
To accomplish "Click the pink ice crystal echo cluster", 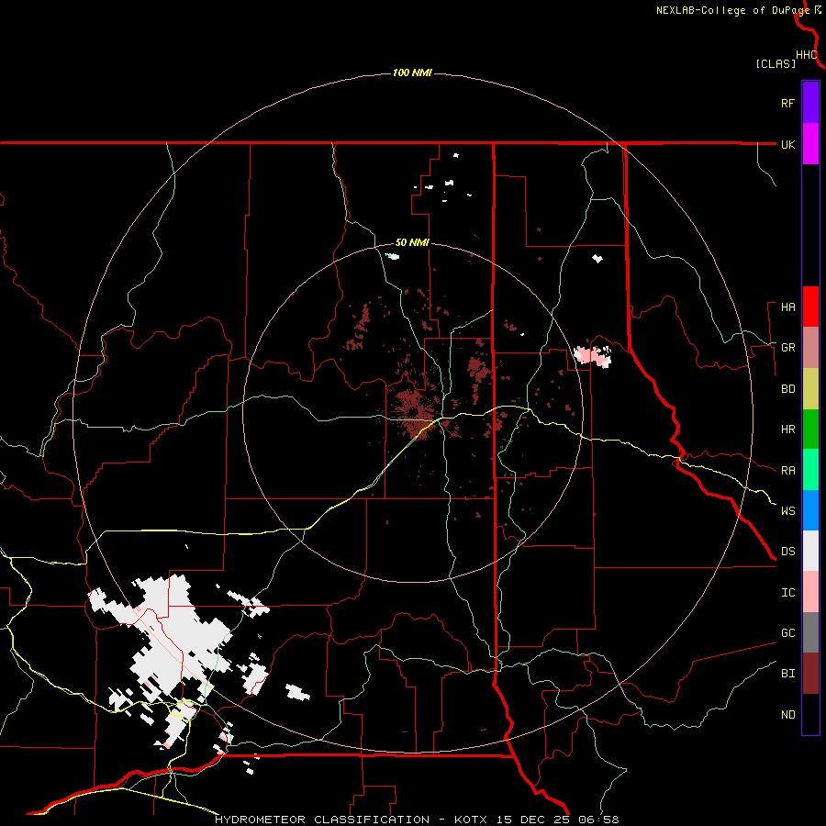I will click(593, 355).
